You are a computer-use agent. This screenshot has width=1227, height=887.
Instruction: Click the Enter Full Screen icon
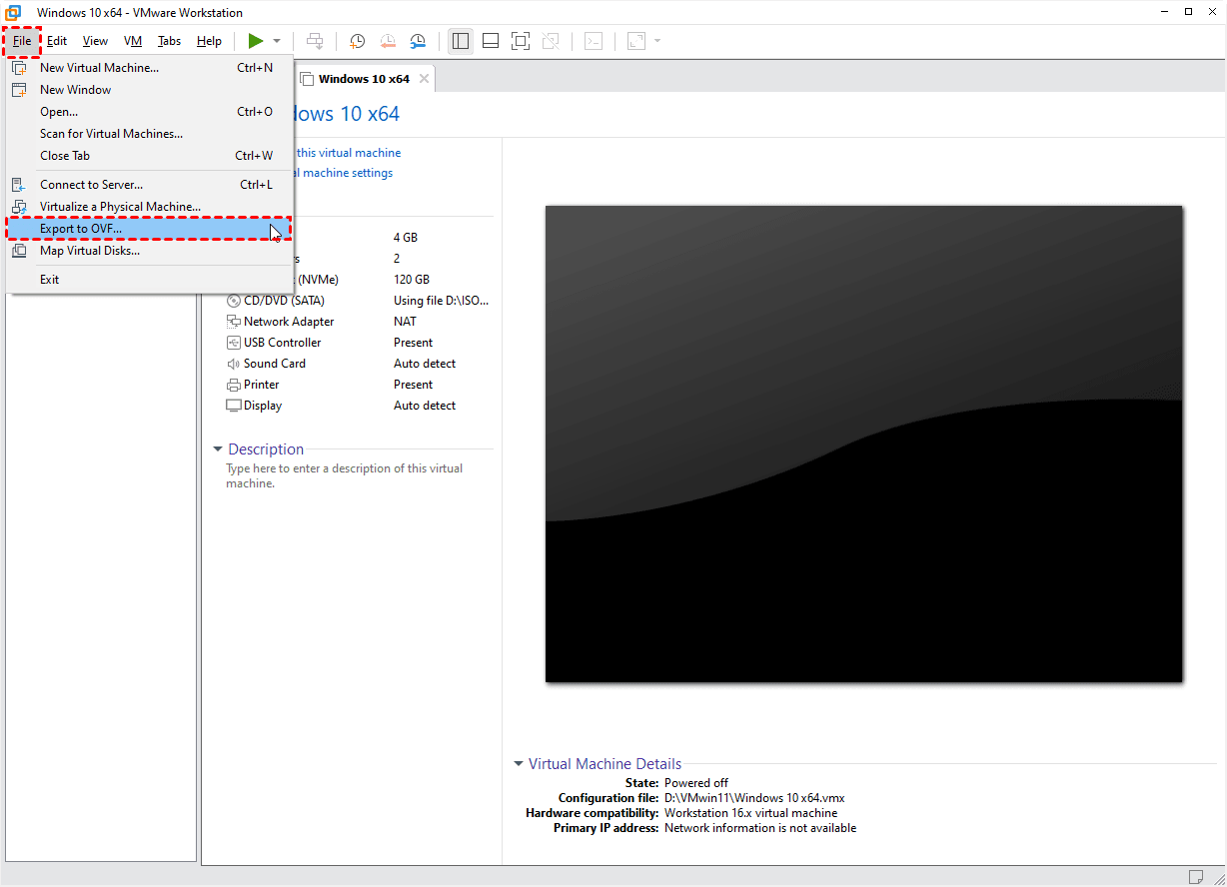click(520, 41)
